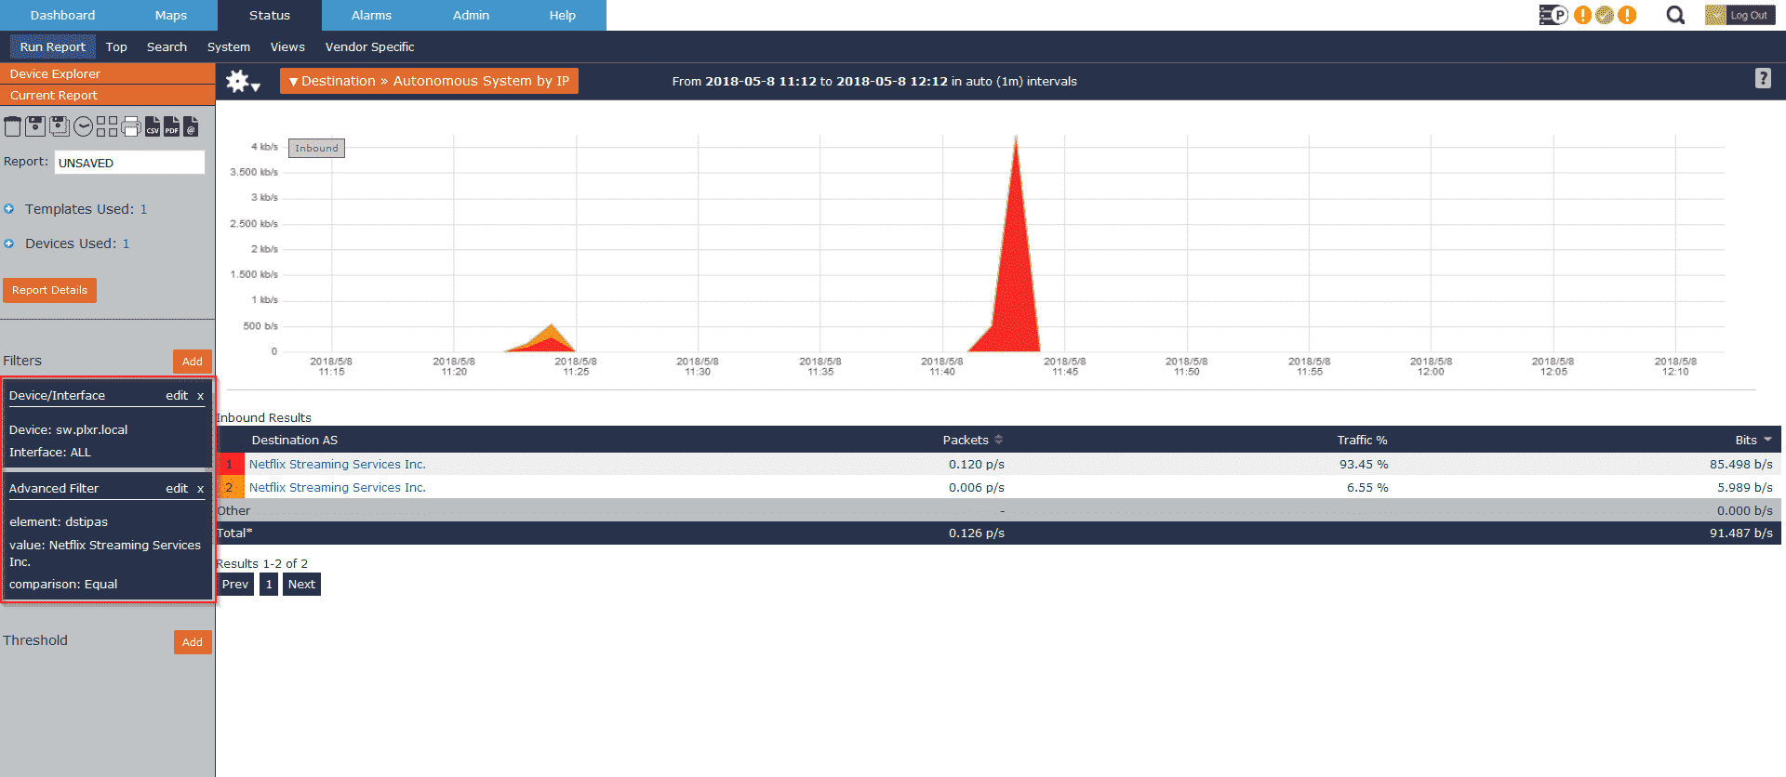Collapse the Device Explorer panel header
This screenshot has height=777, width=1786.
tap(107, 73)
